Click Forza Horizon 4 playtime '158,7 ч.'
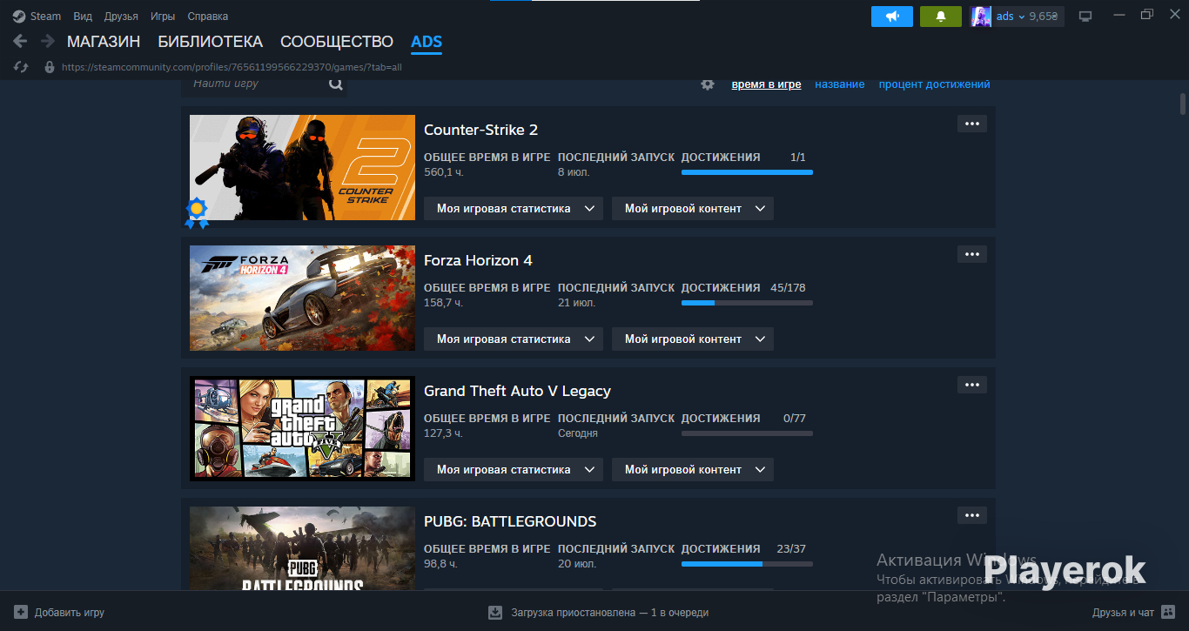 pos(444,303)
